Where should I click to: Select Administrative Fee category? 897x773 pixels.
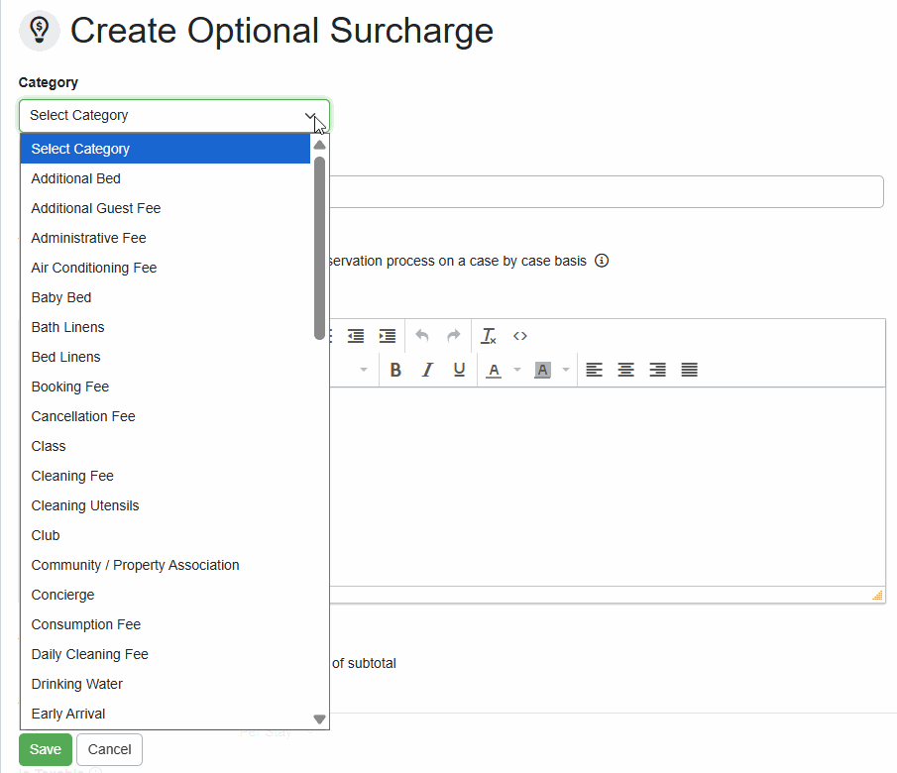click(166, 238)
